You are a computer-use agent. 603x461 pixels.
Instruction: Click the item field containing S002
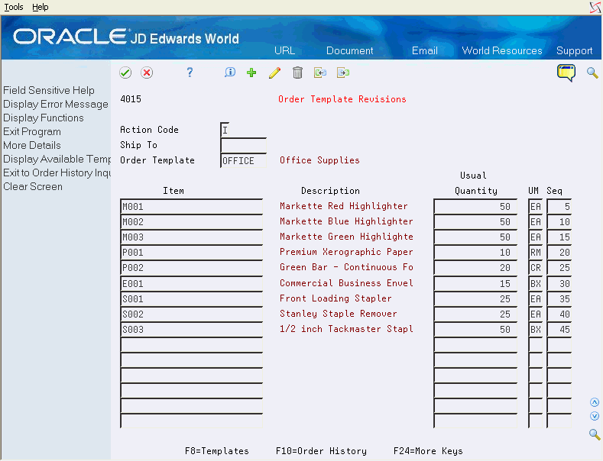pos(192,314)
